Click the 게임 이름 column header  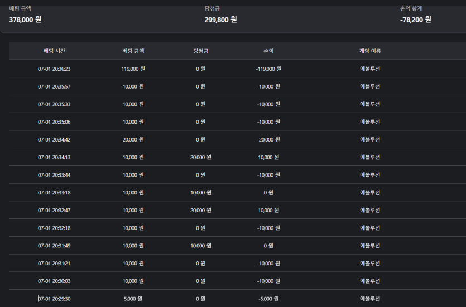tap(370, 51)
